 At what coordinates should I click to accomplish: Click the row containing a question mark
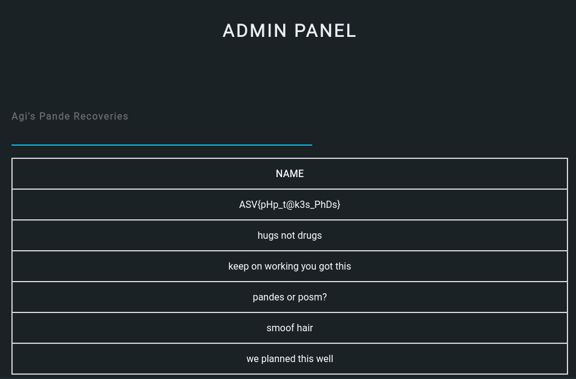pyautogui.click(x=289, y=297)
